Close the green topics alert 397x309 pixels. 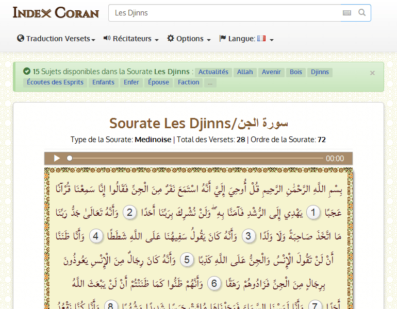pos(372,73)
